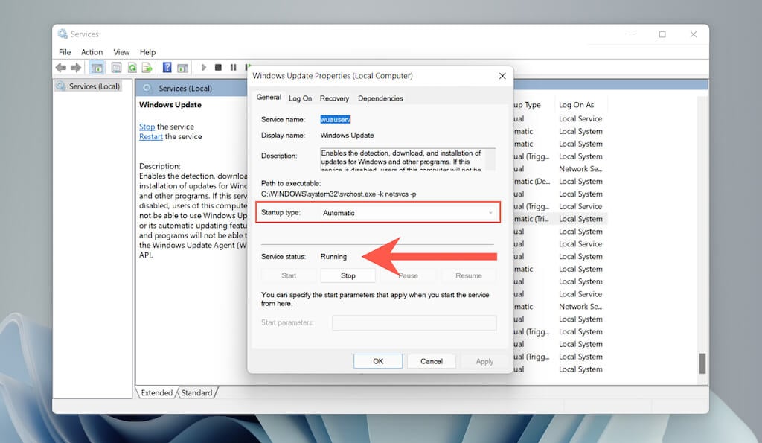Click the Stop Service square icon

coord(218,68)
